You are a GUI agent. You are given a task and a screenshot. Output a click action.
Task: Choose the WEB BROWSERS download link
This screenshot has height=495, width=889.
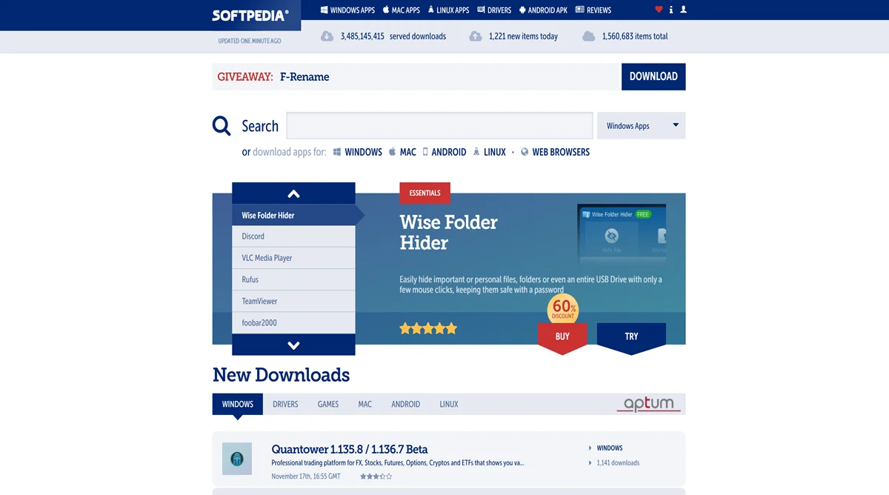(x=556, y=152)
